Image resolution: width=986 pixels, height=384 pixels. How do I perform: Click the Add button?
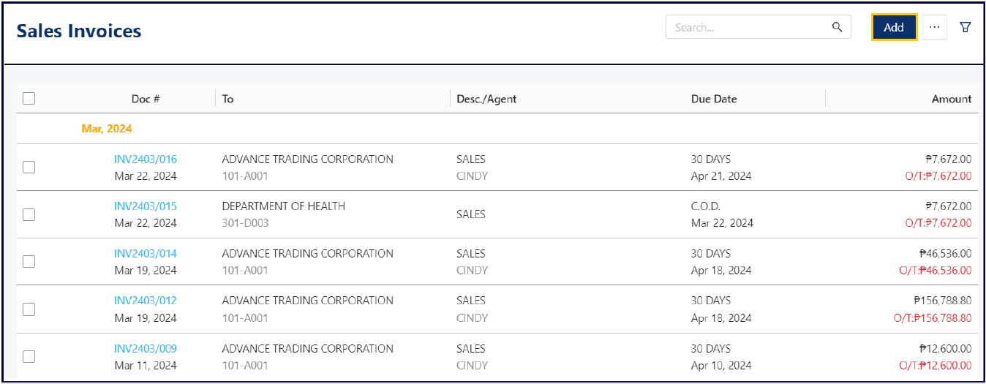pos(894,28)
